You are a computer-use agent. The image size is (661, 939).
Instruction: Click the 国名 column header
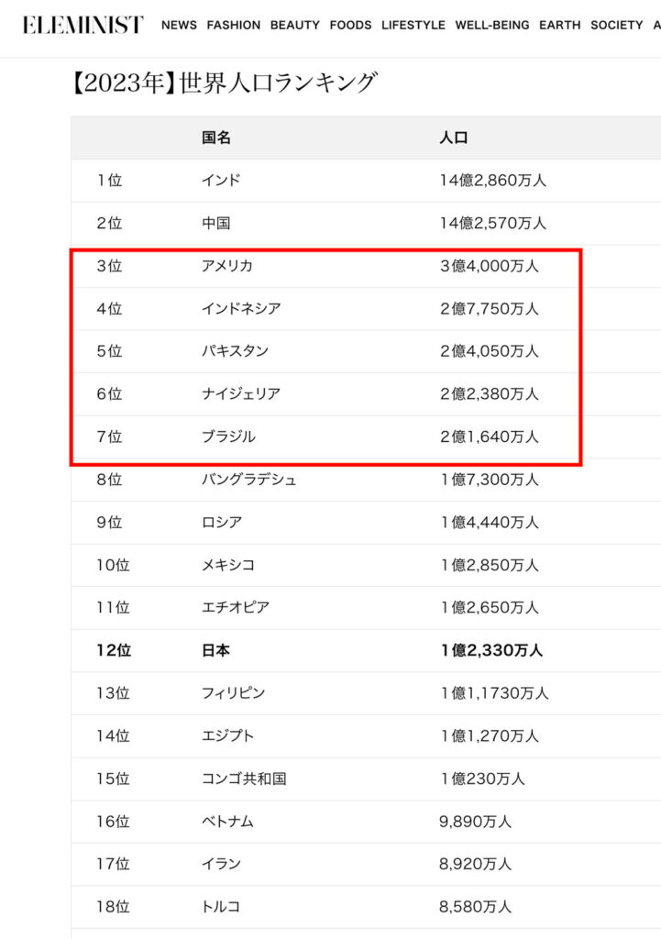coord(216,138)
